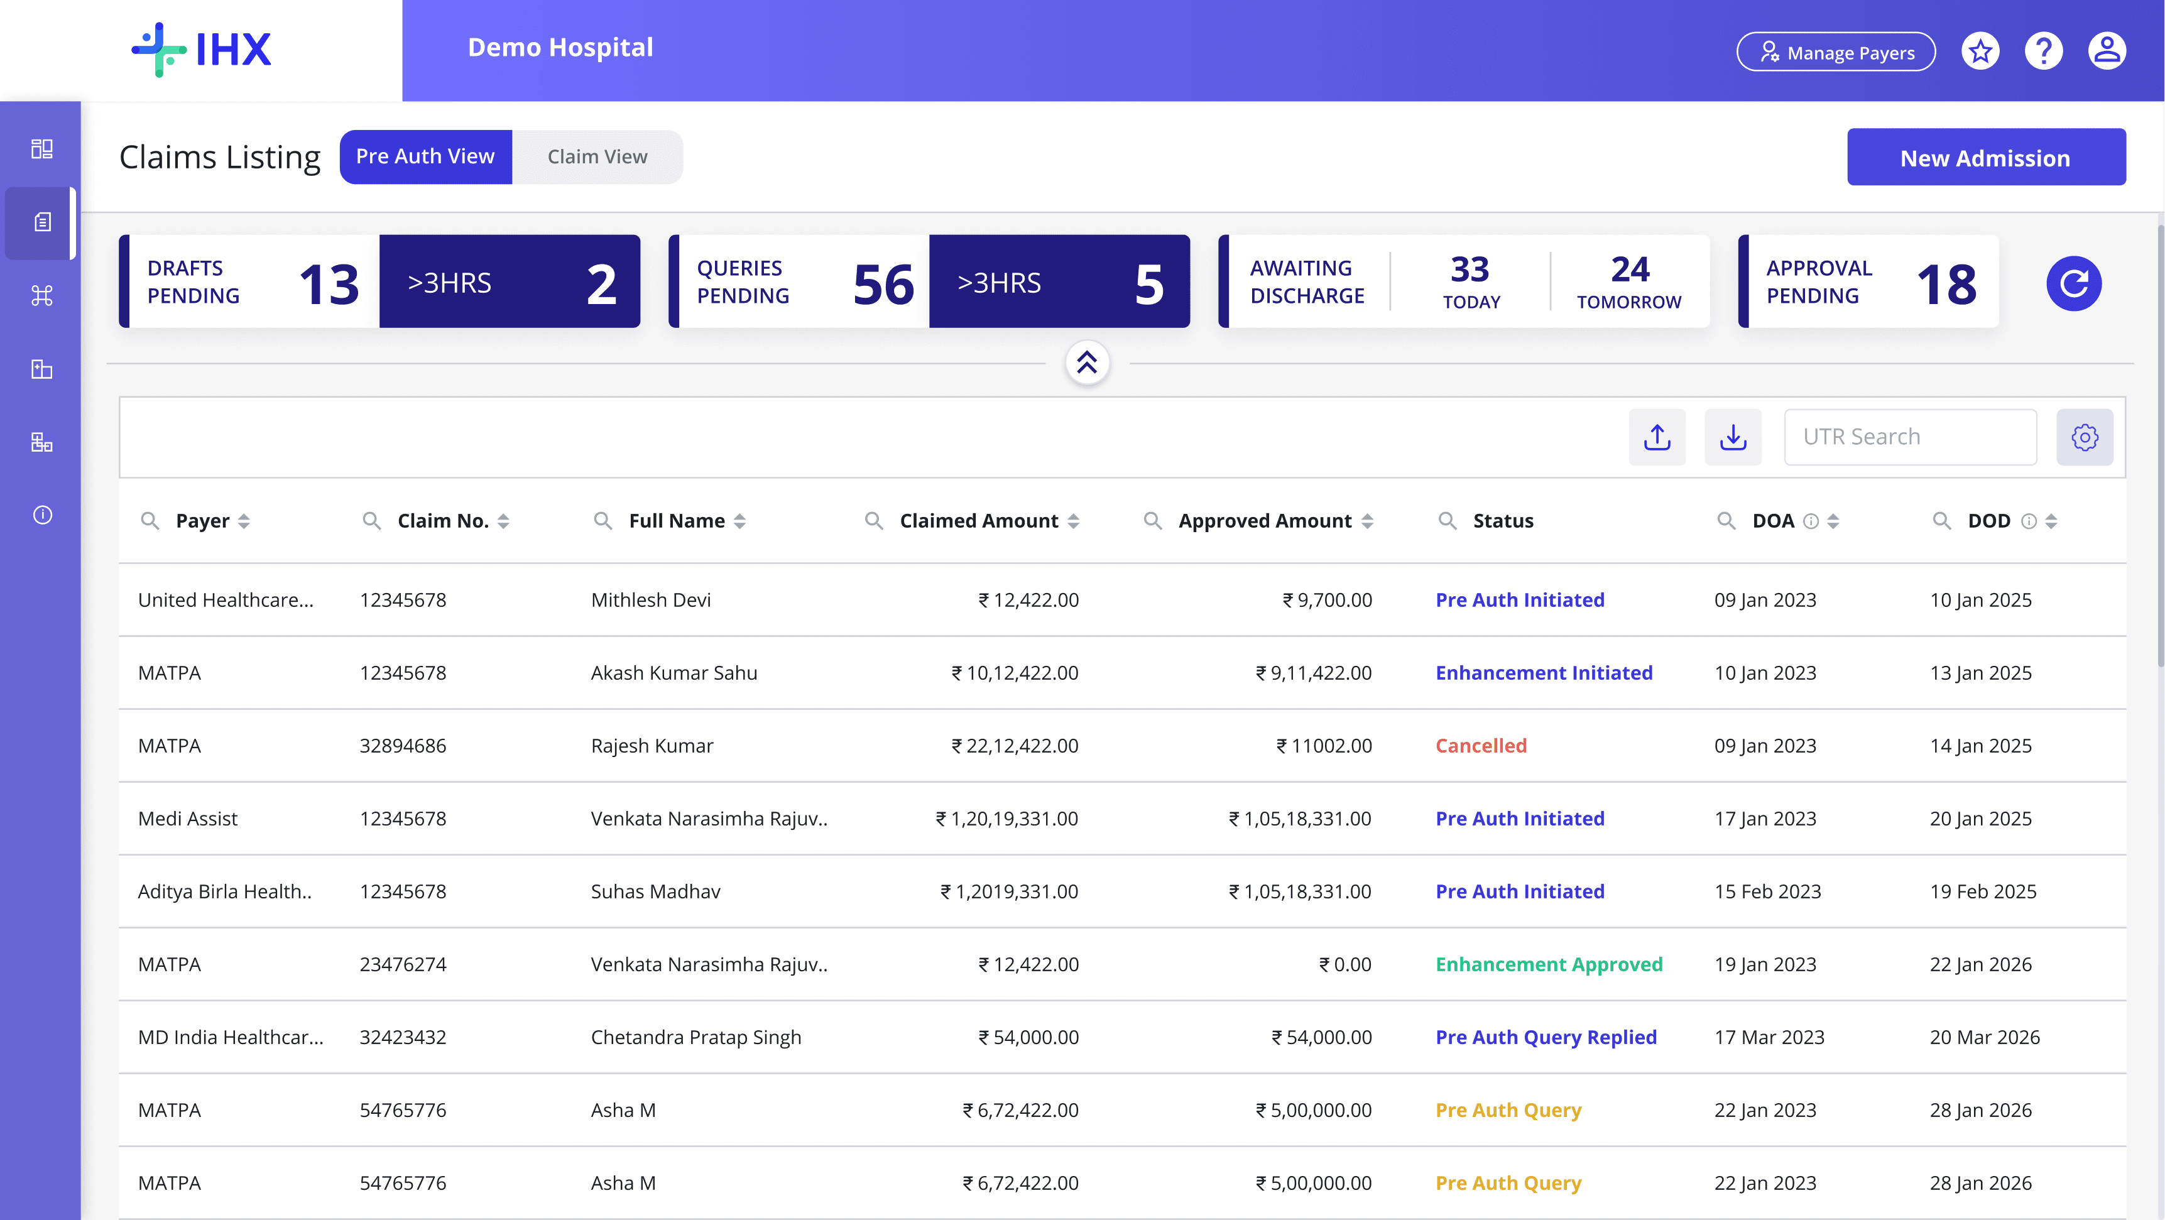Image resolution: width=2165 pixels, height=1220 pixels.
Task: Open Manage Payers button
Action: click(1836, 52)
